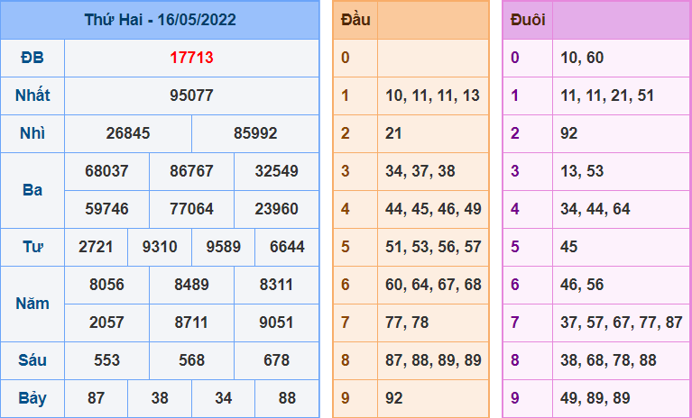692x418 pixels.
Task: Click Đầu values "51, 53, 56, 57"
Action: (433, 247)
